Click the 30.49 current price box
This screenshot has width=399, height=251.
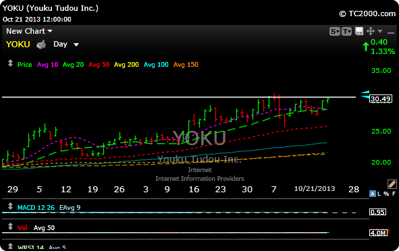[381, 99]
